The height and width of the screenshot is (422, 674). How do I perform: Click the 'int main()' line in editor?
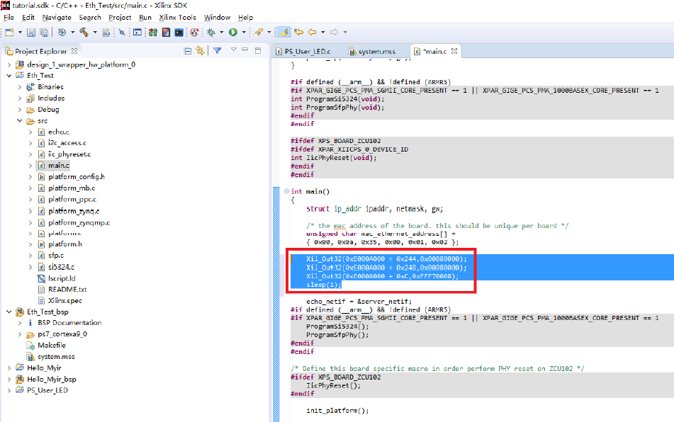[x=310, y=191]
